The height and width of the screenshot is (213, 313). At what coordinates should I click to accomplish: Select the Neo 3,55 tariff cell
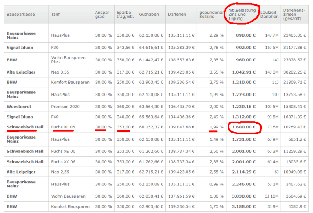(x=60, y=72)
